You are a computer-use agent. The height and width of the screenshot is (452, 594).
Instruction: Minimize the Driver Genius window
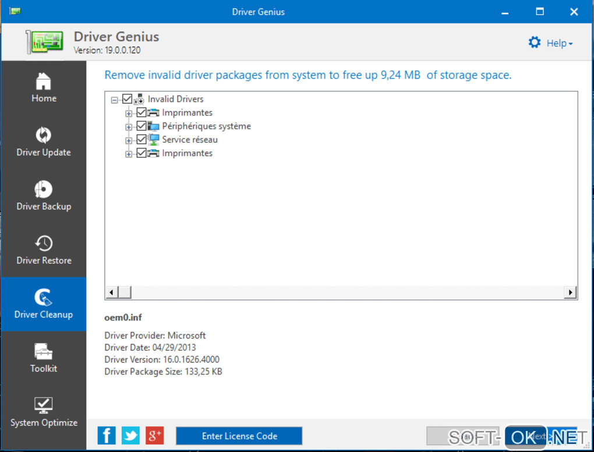pyautogui.click(x=505, y=12)
